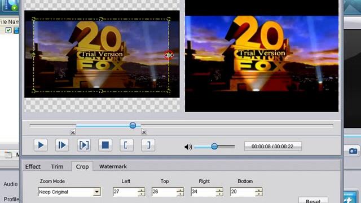Switch to the Effect tab

33,166
